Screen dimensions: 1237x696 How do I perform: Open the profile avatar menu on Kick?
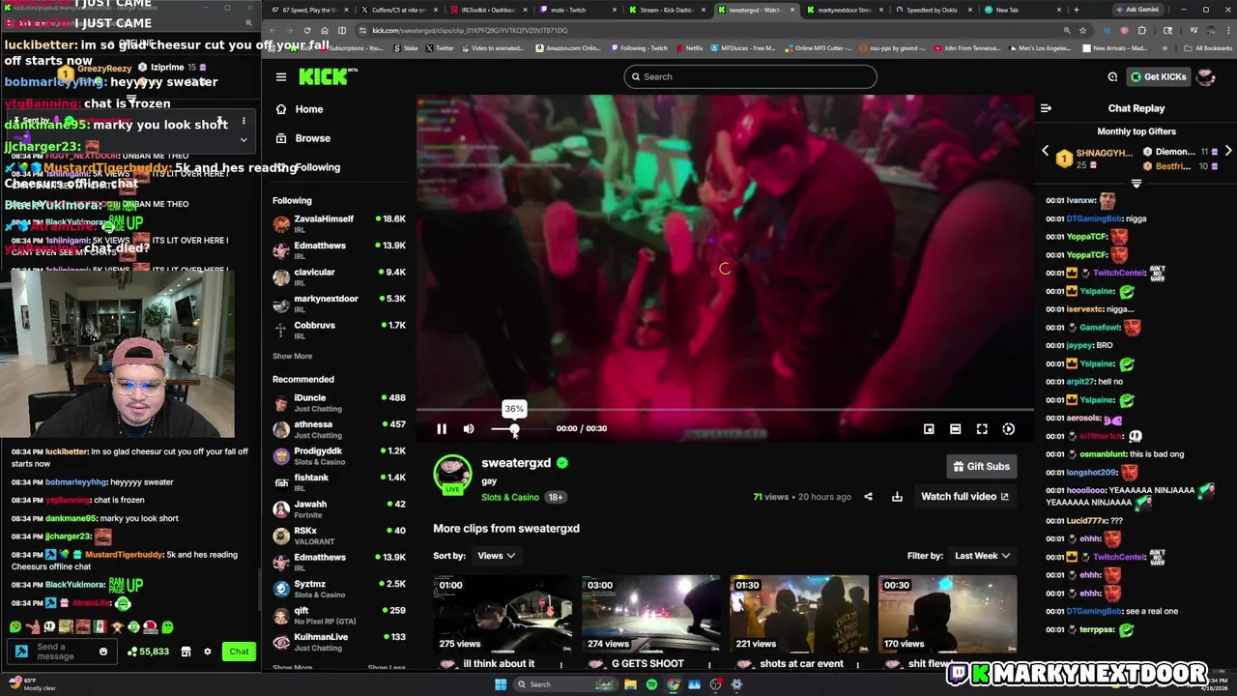pos(1206,76)
